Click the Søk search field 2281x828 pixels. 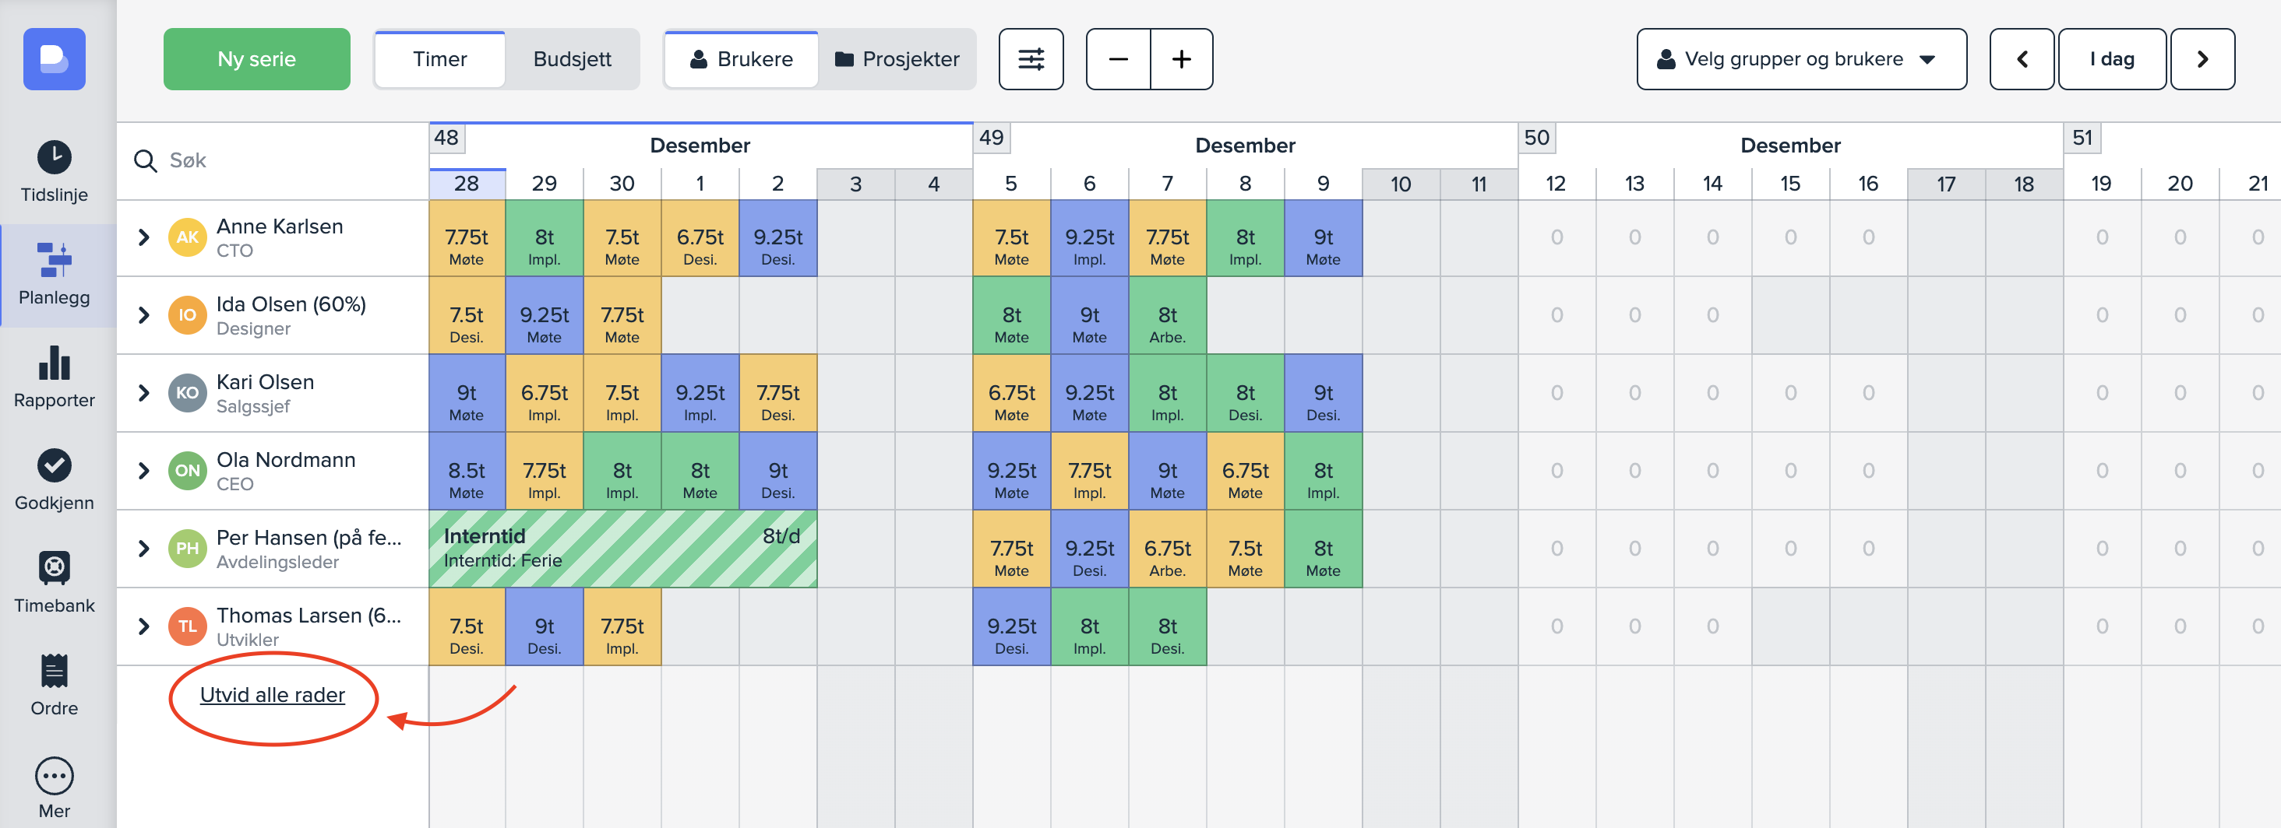pyautogui.click(x=284, y=160)
